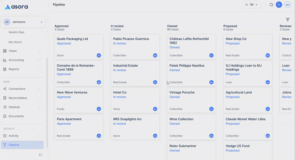This screenshot has width=295, height=160.
Task: Open the Datahub sidebar item
Action: pyautogui.click(x=22, y=107)
